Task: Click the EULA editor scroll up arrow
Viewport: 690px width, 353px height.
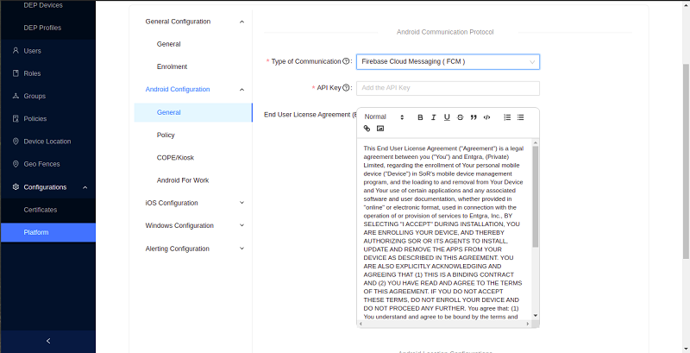Action: [x=536, y=142]
